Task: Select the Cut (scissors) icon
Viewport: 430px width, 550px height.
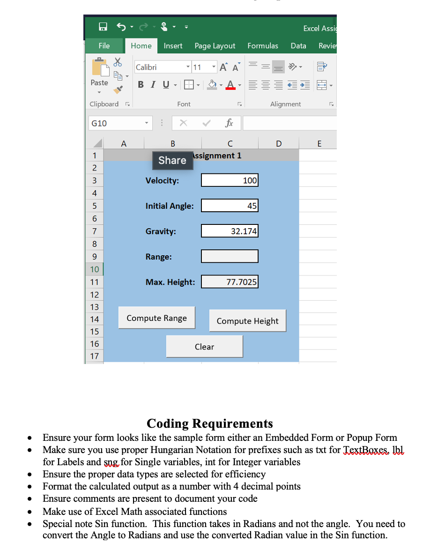Action: [x=118, y=61]
